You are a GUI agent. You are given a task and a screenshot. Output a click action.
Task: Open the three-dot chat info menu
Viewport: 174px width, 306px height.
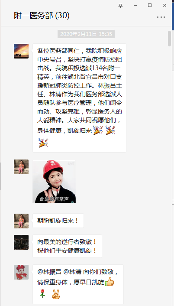161,17
